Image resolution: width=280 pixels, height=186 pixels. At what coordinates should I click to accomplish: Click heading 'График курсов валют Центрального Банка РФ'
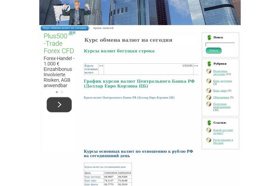tap(139, 84)
